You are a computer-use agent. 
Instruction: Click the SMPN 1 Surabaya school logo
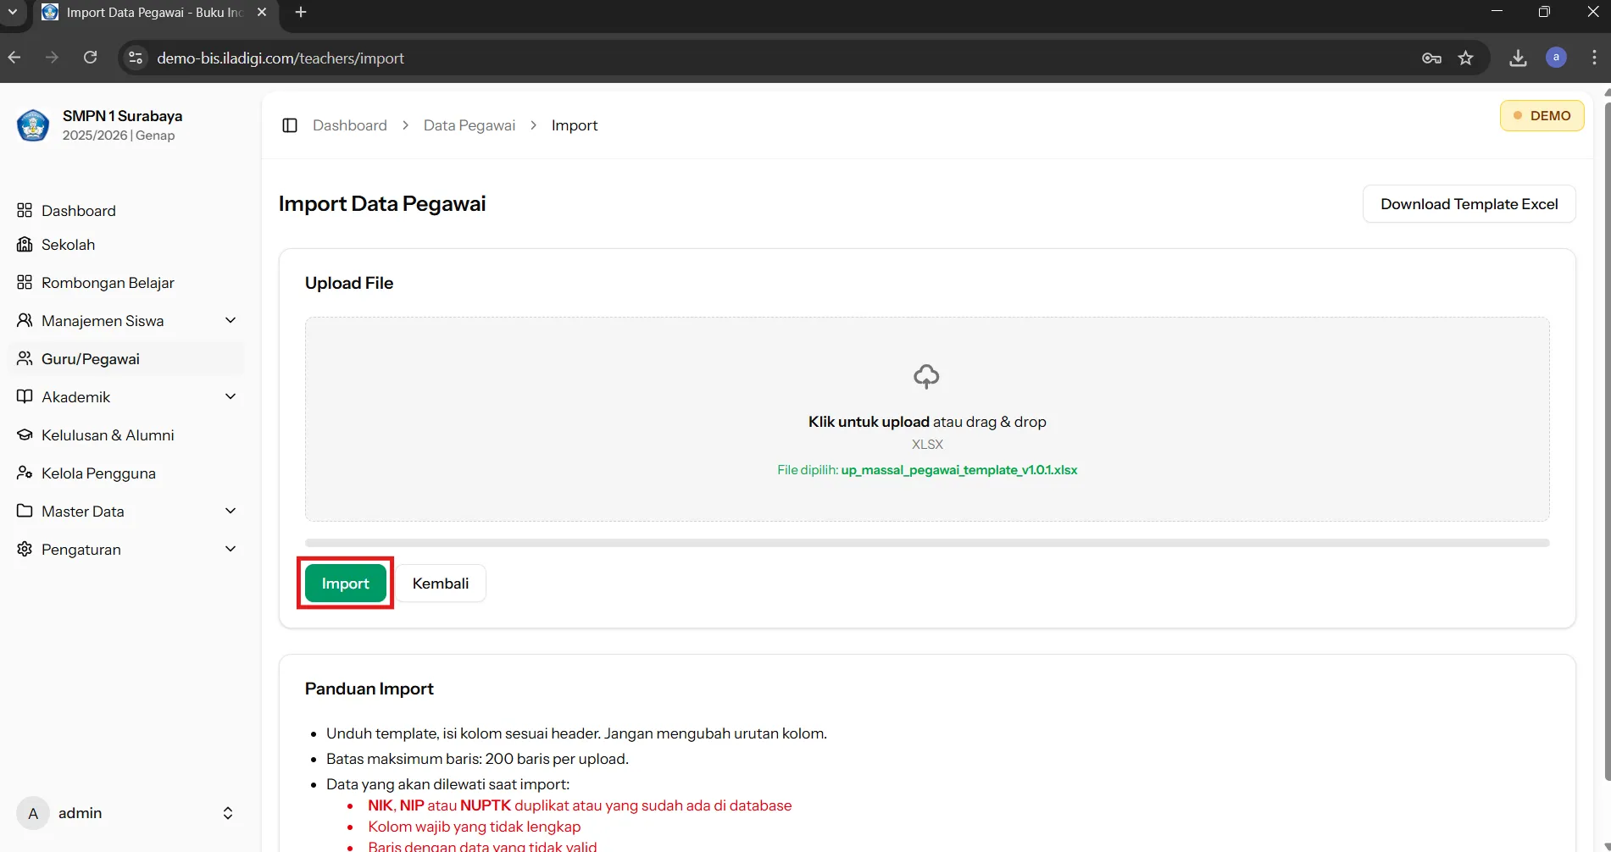(33, 125)
